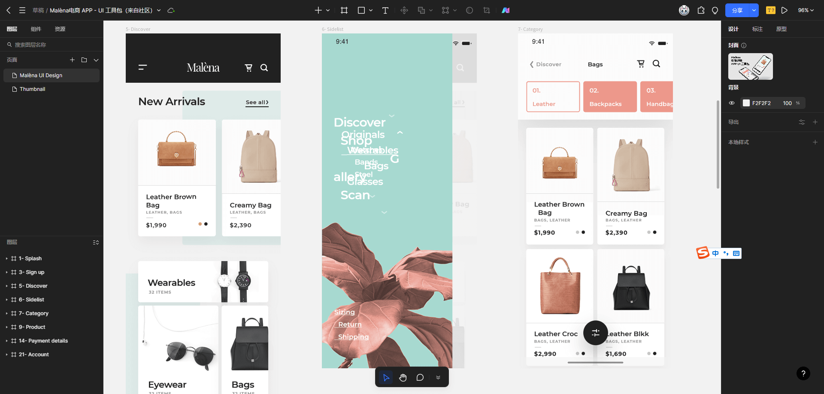
Task: Select the frame tool in the toolbar
Action: click(344, 10)
